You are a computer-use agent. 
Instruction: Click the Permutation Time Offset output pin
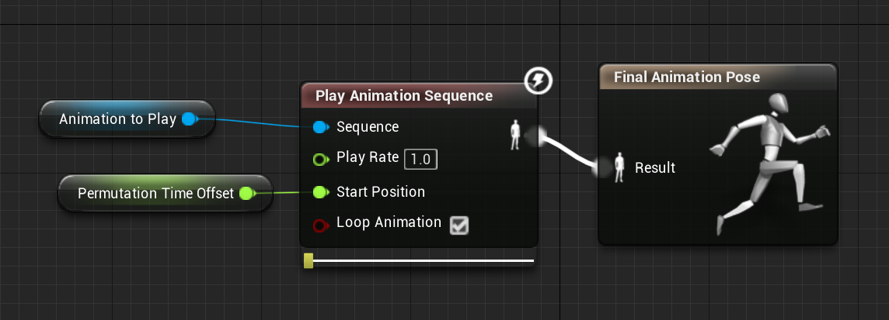246,194
